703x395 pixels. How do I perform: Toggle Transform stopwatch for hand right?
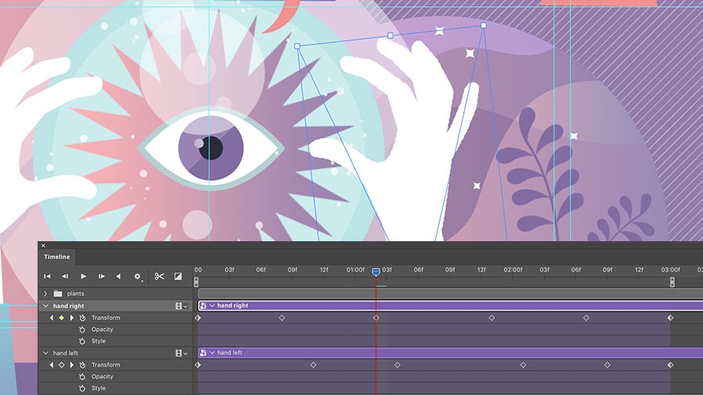click(x=82, y=318)
